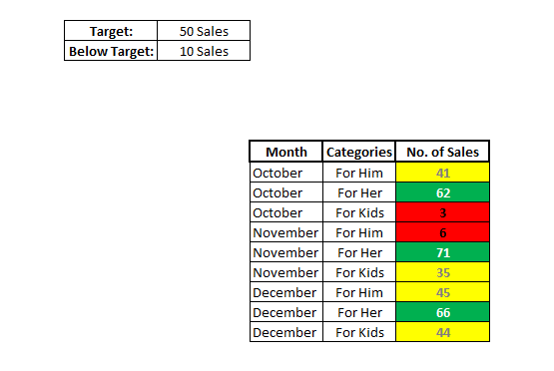
Task: Click yellow cell showing 35
Action: pyautogui.click(x=443, y=272)
